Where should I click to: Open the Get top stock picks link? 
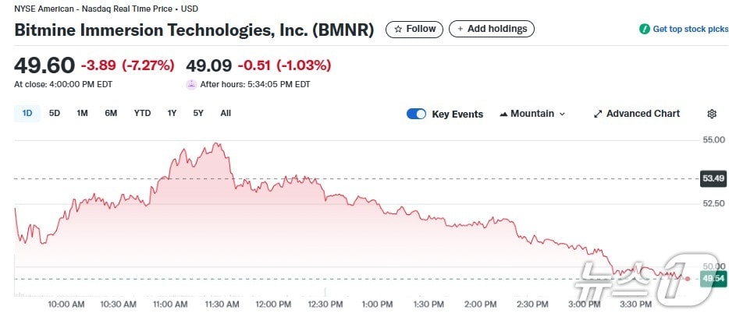[690, 30]
